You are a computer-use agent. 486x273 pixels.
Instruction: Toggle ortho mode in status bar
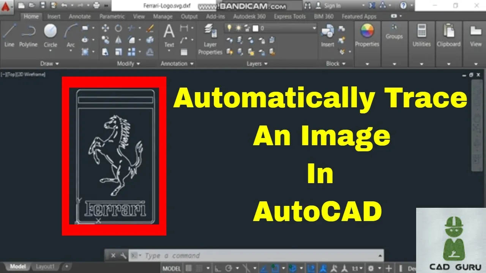[218, 268]
